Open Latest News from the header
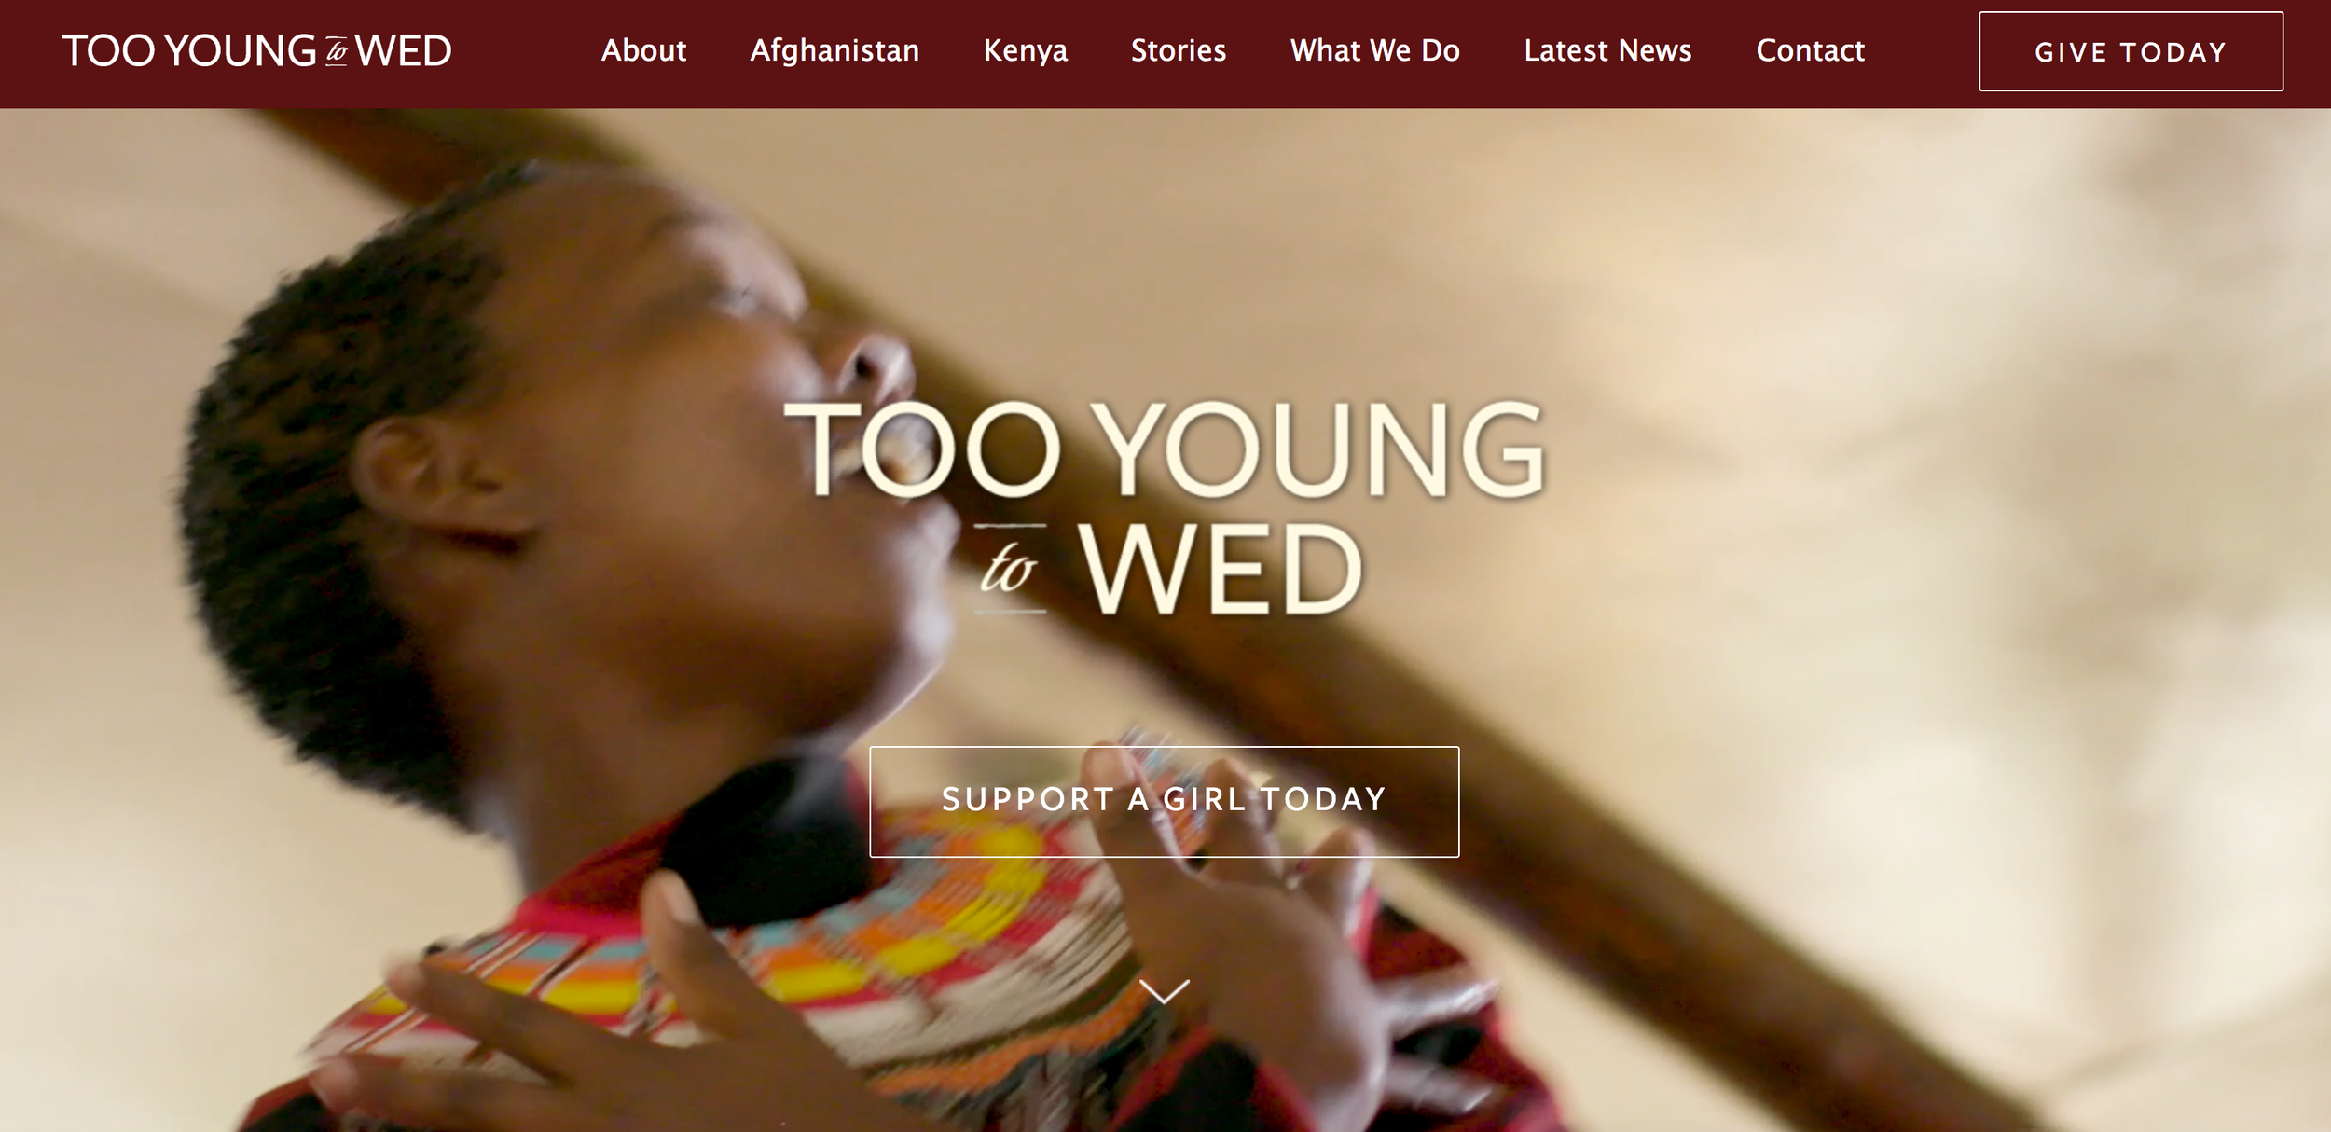 click(x=1607, y=50)
